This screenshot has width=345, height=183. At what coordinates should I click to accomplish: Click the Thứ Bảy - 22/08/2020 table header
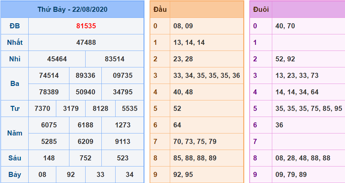coord(72,9)
